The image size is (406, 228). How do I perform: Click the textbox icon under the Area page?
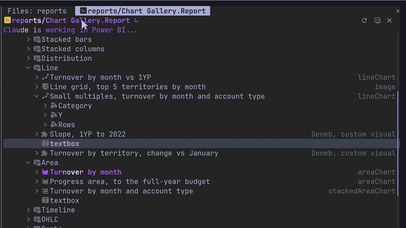pyautogui.click(x=45, y=200)
